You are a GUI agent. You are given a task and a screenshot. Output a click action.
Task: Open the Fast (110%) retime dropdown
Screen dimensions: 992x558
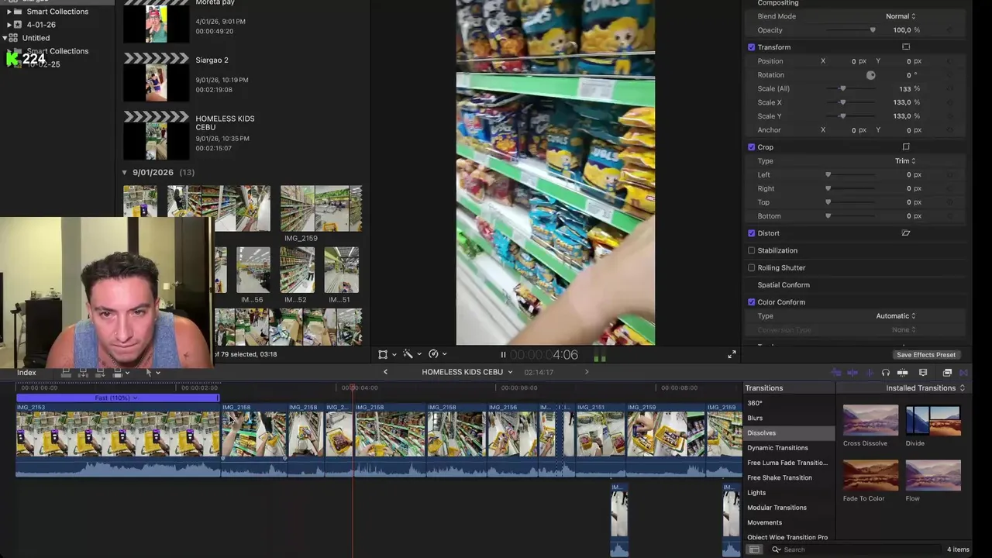116,398
